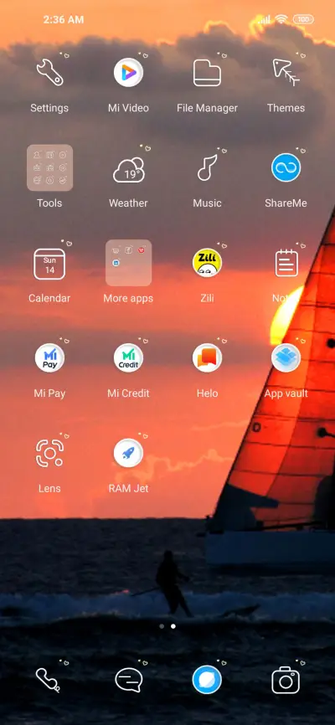Tap the Wi-Fi status icon
This screenshot has height=725, width=335.
pos(281,19)
